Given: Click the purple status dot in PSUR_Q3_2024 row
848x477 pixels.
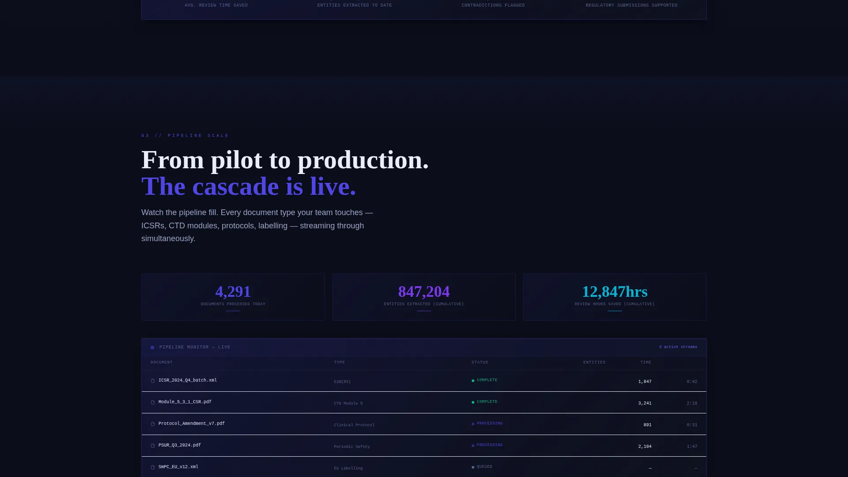Looking at the screenshot, I should (473, 446).
